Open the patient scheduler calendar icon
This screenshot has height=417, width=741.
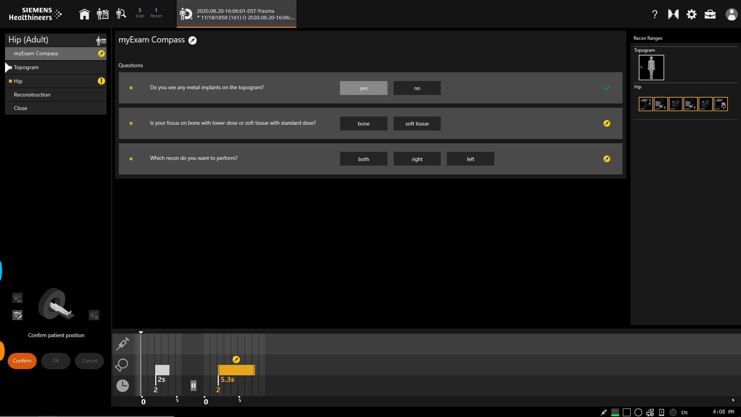click(102, 14)
